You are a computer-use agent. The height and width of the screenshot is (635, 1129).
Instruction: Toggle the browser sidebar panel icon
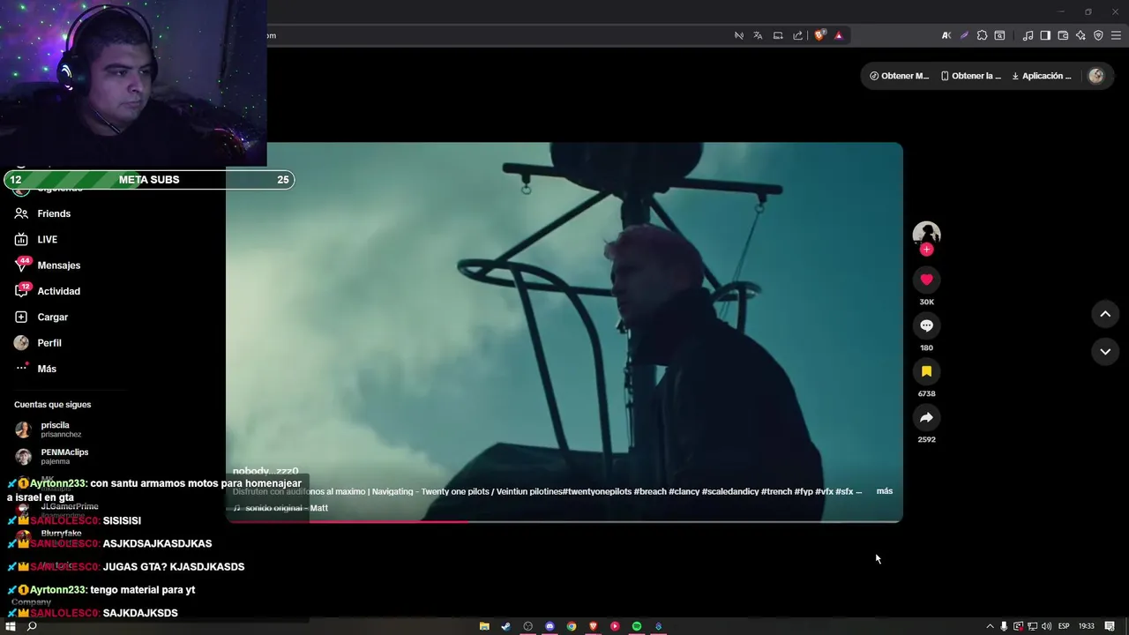pos(1045,35)
